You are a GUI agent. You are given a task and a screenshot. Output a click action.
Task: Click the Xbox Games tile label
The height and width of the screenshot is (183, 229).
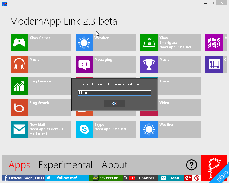(x=40, y=38)
